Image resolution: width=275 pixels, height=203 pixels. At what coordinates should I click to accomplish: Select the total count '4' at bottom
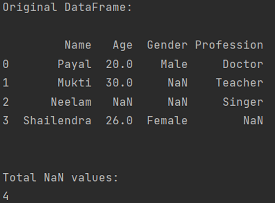(5, 196)
